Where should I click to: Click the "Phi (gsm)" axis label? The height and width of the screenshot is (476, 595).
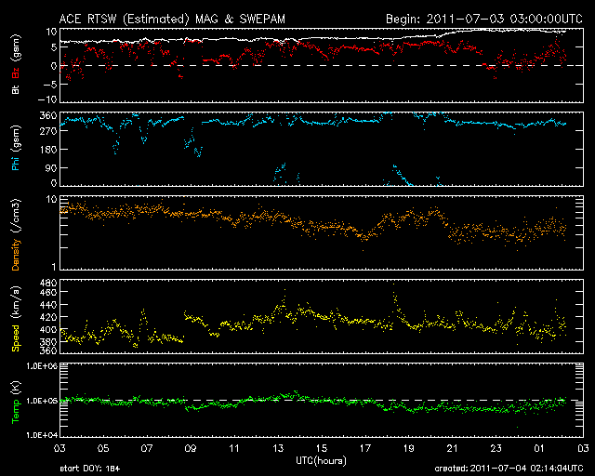click(15, 148)
